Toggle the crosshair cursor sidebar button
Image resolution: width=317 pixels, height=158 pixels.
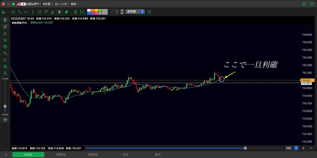click(5, 20)
